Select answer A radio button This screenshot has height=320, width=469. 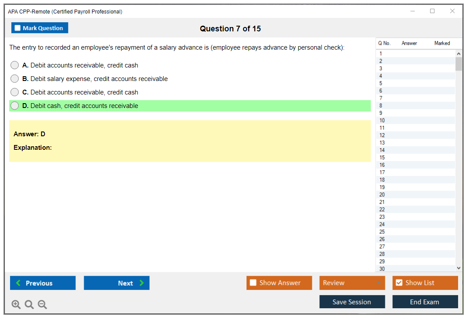(15, 65)
